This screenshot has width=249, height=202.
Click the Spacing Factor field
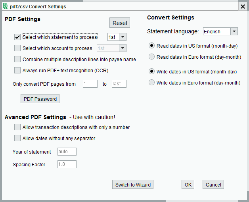pyautogui.click(x=67, y=164)
